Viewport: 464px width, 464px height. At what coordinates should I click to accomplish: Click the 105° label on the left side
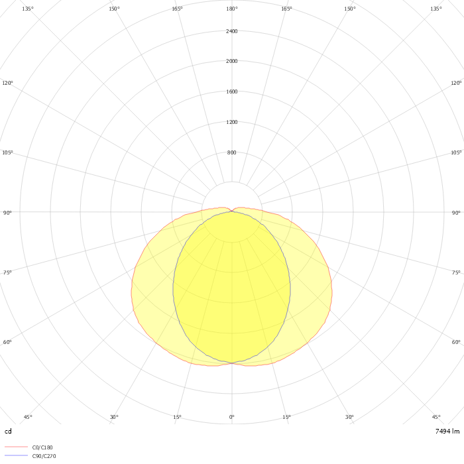pos(7,152)
